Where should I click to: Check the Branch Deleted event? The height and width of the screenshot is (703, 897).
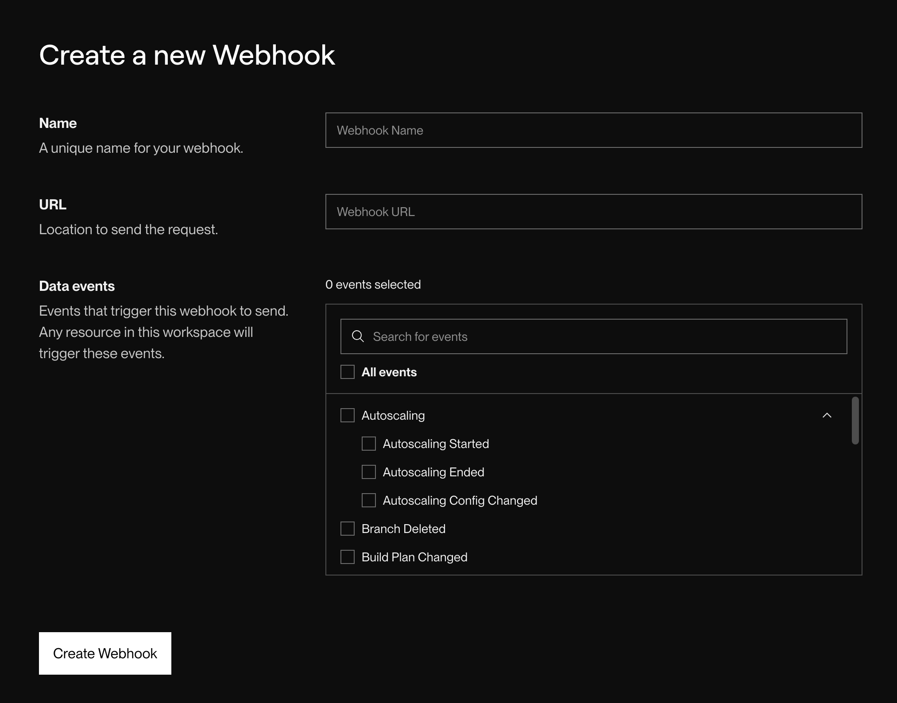pyautogui.click(x=347, y=529)
